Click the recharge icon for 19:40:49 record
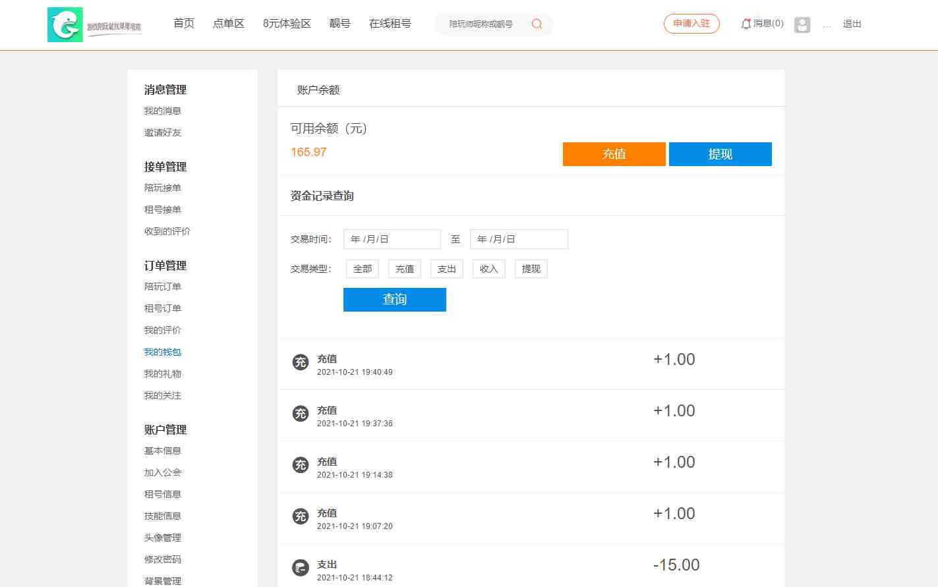938x587 pixels. (301, 362)
